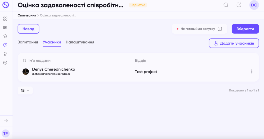Open the surveys speech bubble icon

pos(5,45)
